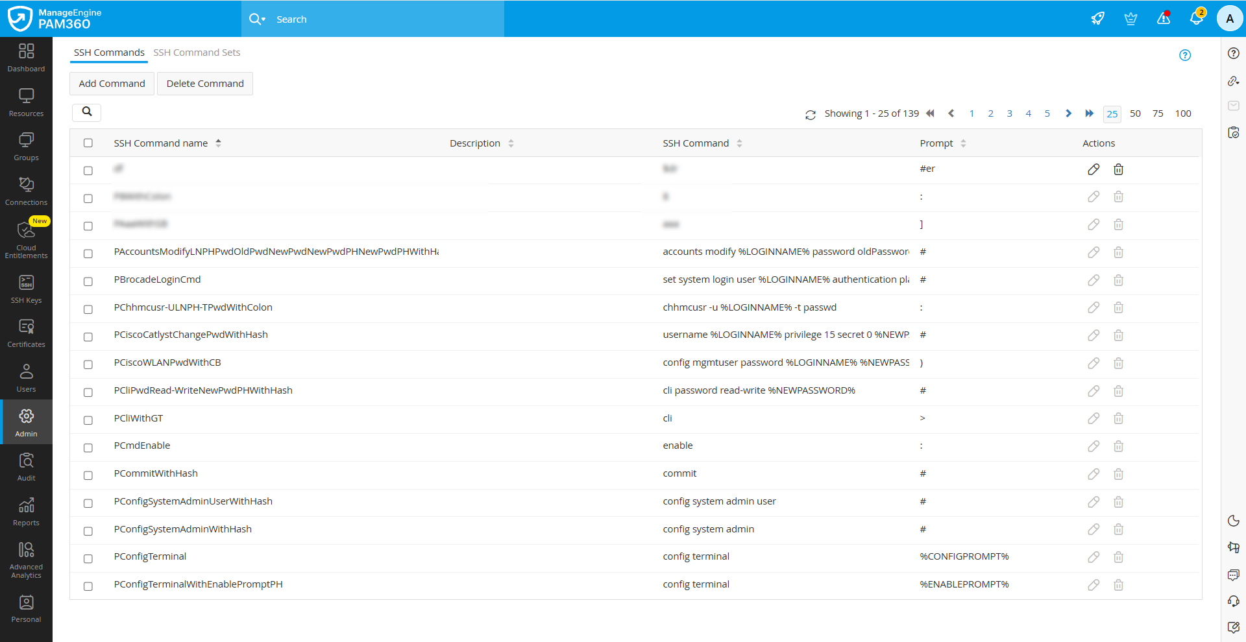1246x642 pixels.
Task: Select the SSH Commands tab
Action: tap(109, 53)
